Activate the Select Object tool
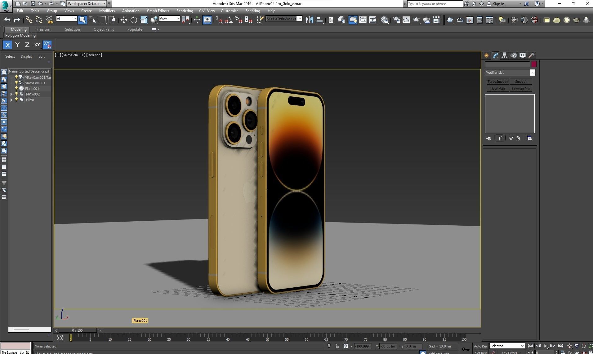This screenshot has width=593, height=354. click(x=82, y=20)
